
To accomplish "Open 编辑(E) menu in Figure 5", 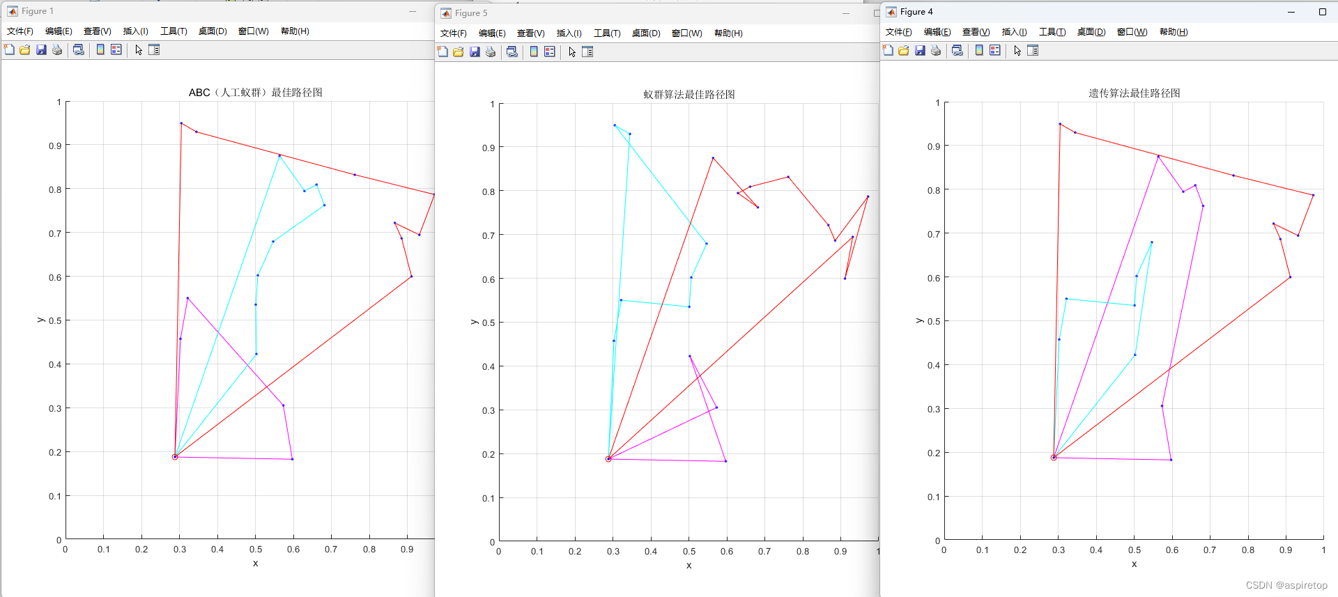I will pyautogui.click(x=492, y=33).
